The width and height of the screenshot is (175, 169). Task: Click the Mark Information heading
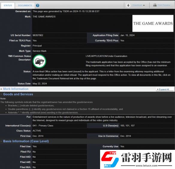point(16,89)
